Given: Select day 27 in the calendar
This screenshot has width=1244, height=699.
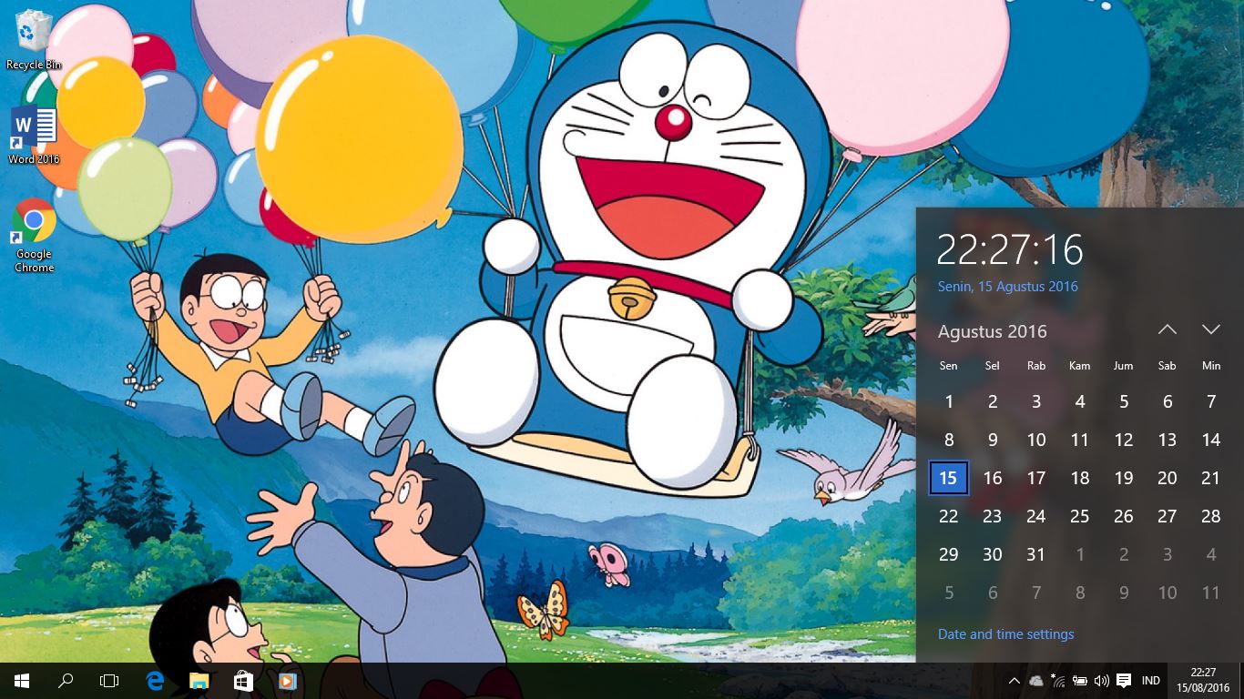Looking at the screenshot, I should [x=1168, y=516].
